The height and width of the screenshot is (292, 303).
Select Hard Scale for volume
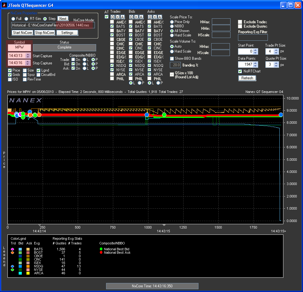172,52
